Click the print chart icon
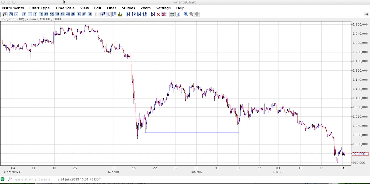This screenshot has height=184, width=370. point(172,14)
